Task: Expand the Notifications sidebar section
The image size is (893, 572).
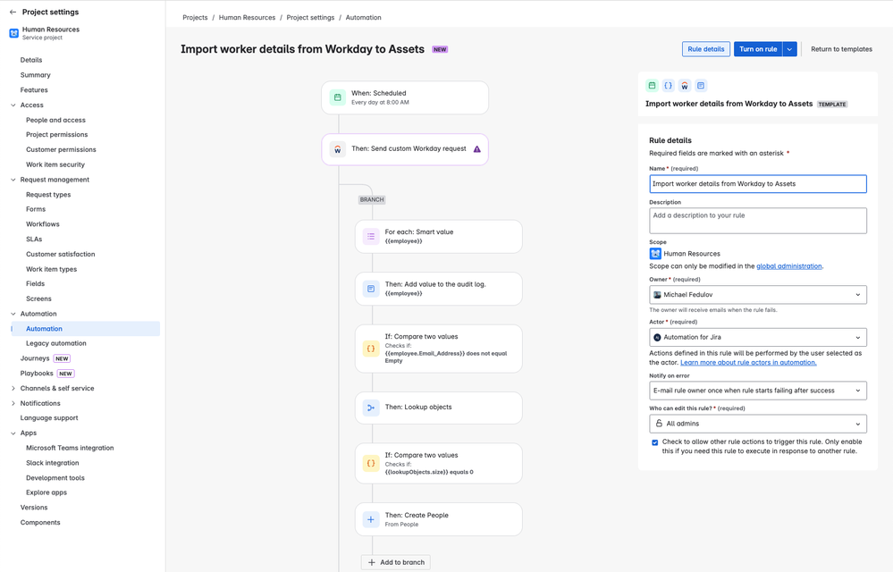Action: (13, 403)
